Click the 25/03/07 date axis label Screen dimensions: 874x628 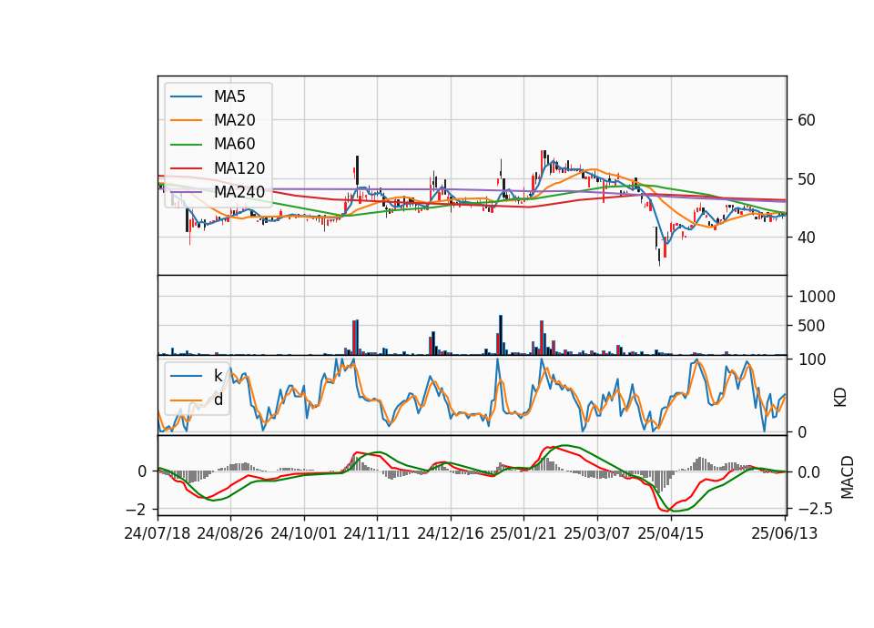click(597, 533)
